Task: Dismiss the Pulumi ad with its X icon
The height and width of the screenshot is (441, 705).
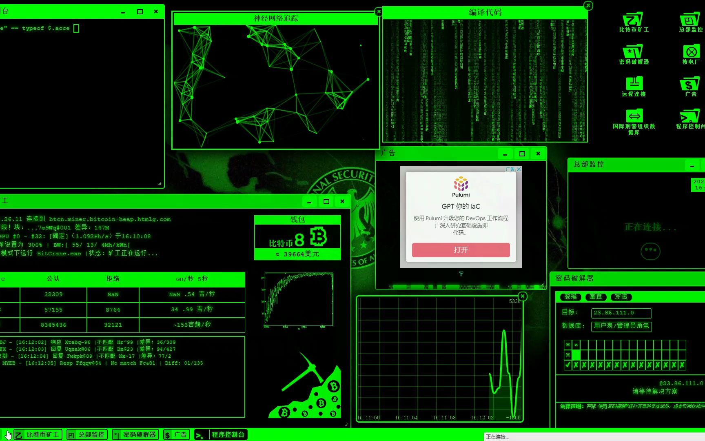Action: (519, 169)
